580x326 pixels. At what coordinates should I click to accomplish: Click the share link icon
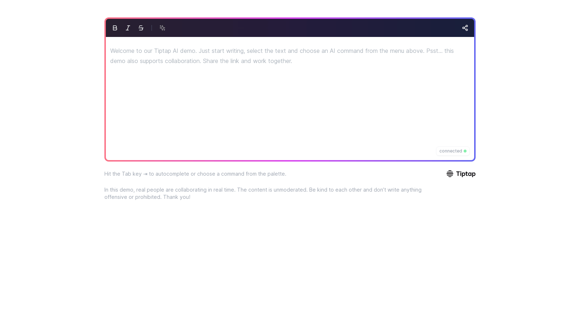465,28
